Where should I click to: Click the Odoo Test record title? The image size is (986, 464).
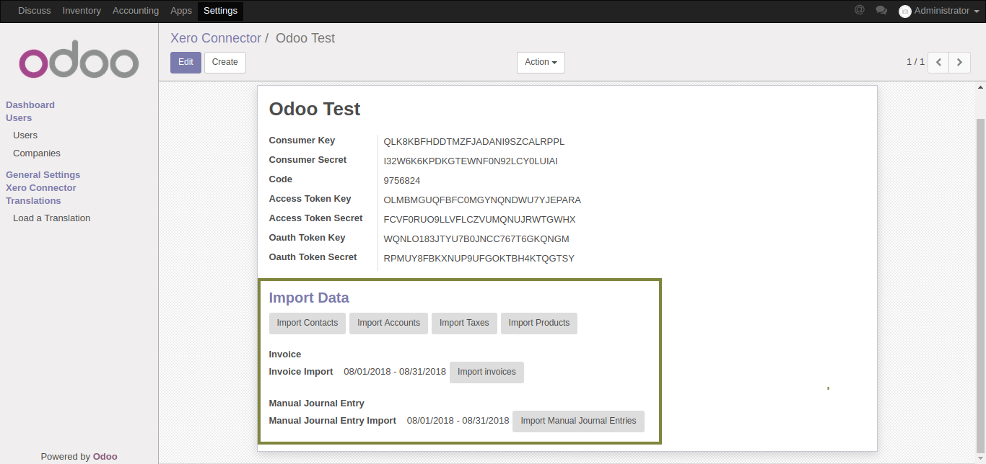[x=315, y=110]
